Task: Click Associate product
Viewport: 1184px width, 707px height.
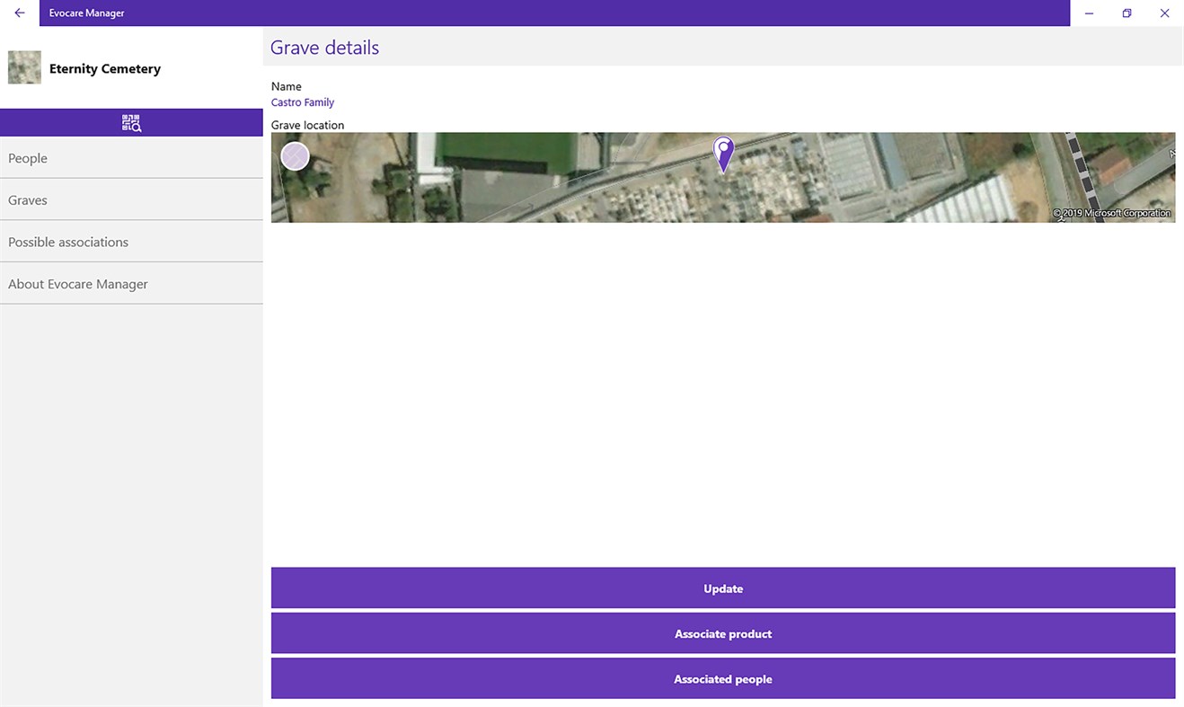Action: [x=723, y=633]
